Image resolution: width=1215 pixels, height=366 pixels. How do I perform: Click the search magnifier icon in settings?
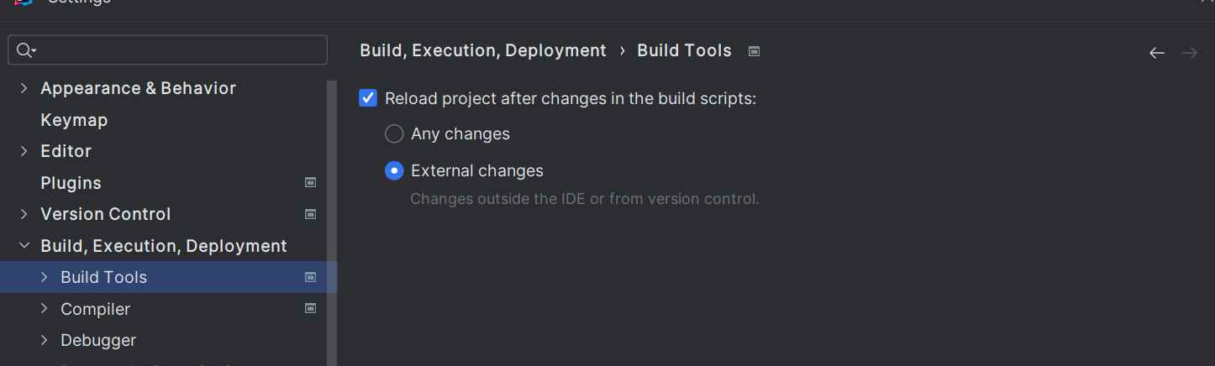click(24, 50)
